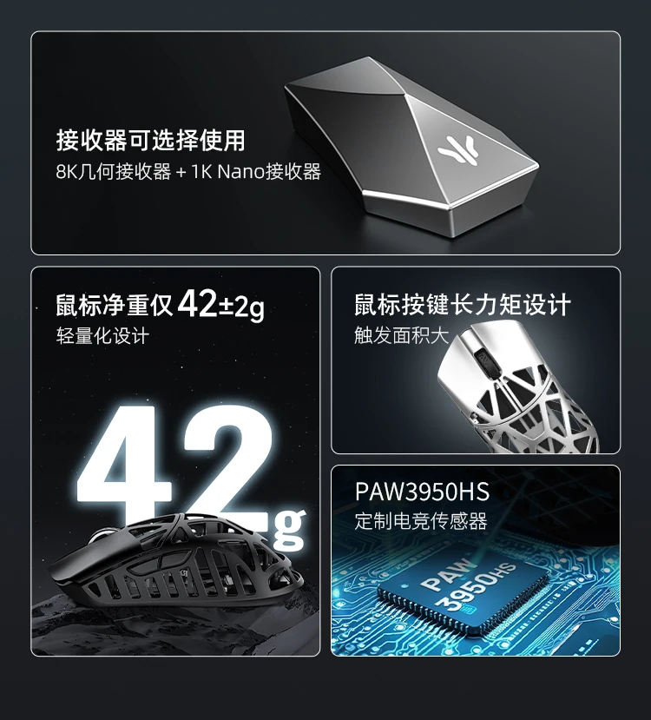Click the rocky mountain terrain under mouse
The width and height of the screenshot is (651, 720).
175,626
